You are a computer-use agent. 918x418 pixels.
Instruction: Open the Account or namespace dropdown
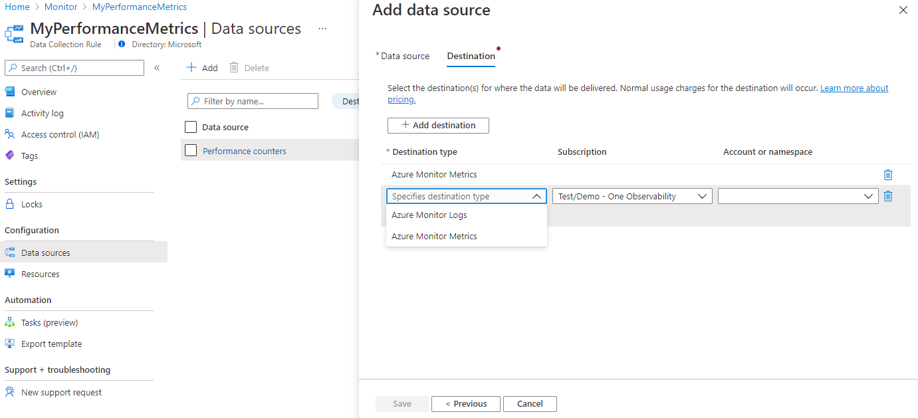pos(798,196)
